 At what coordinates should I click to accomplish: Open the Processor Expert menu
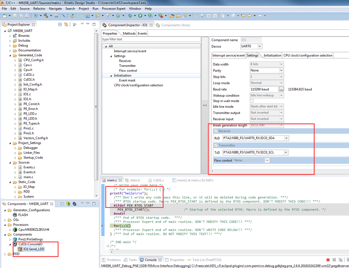click(x=114, y=8)
